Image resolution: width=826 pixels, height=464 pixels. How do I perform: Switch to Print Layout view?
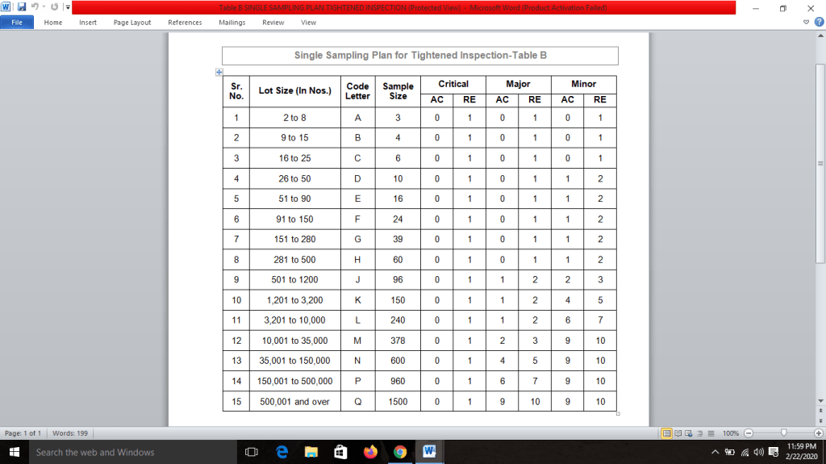[x=667, y=433]
